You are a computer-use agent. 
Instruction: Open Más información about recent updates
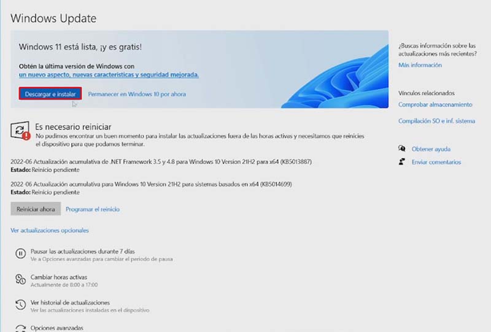pos(420,65)
